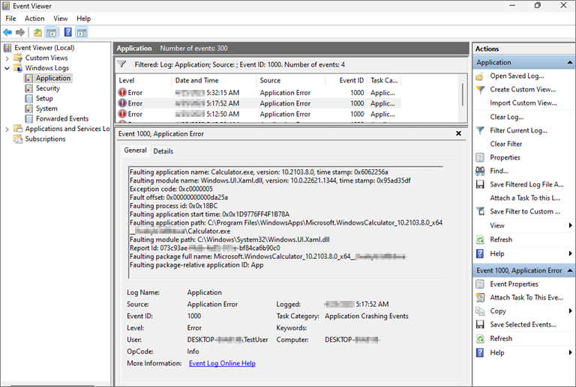Click the Filter Current Log funnel icon

coord(481,130)
